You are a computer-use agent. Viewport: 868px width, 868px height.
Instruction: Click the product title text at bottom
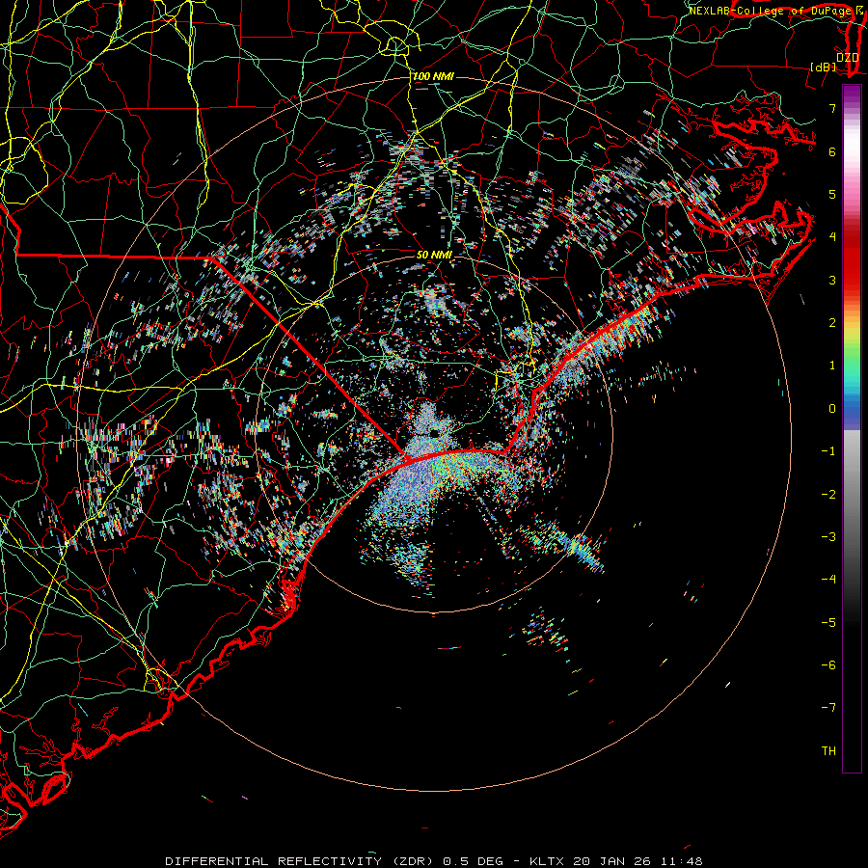click(433, 861)
